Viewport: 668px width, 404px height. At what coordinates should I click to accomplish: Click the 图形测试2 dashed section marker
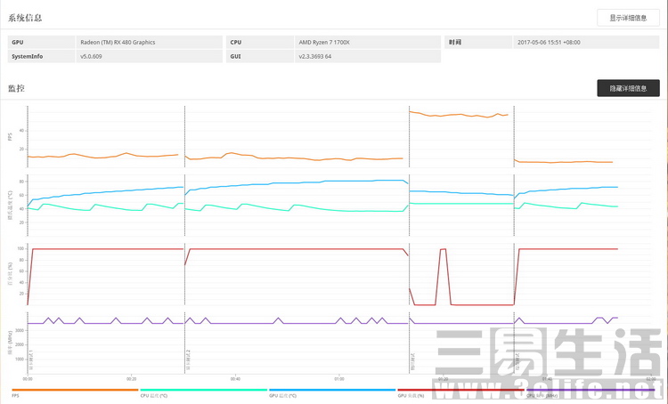click(185, 238)
